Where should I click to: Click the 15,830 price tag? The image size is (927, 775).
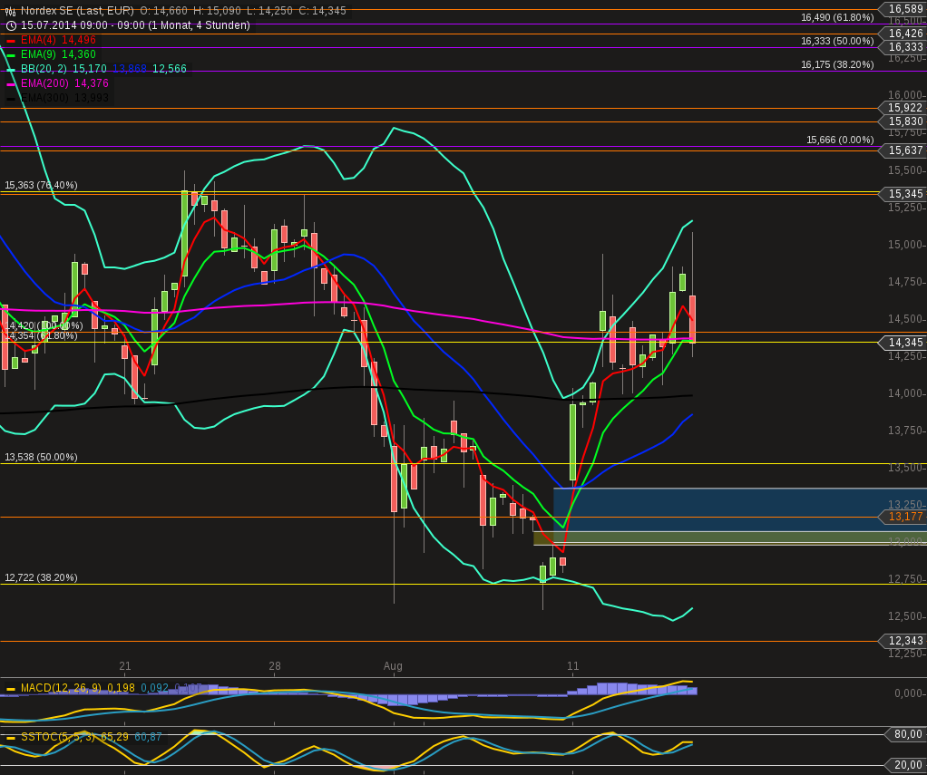coord(903,121)
